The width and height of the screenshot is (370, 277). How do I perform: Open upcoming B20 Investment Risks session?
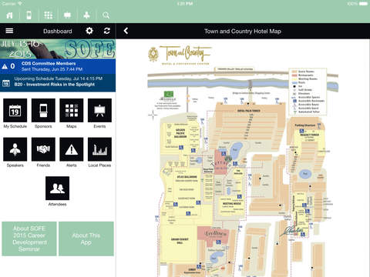click(58, 82)
